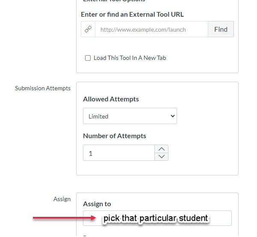Screen dimensions: 257x237
Task: Increase Number of Attempts with up arrow
Action: [x=161, y=149]
